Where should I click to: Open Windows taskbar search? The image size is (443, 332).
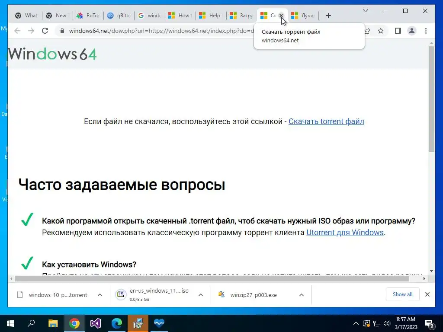(x=31, y=323)
